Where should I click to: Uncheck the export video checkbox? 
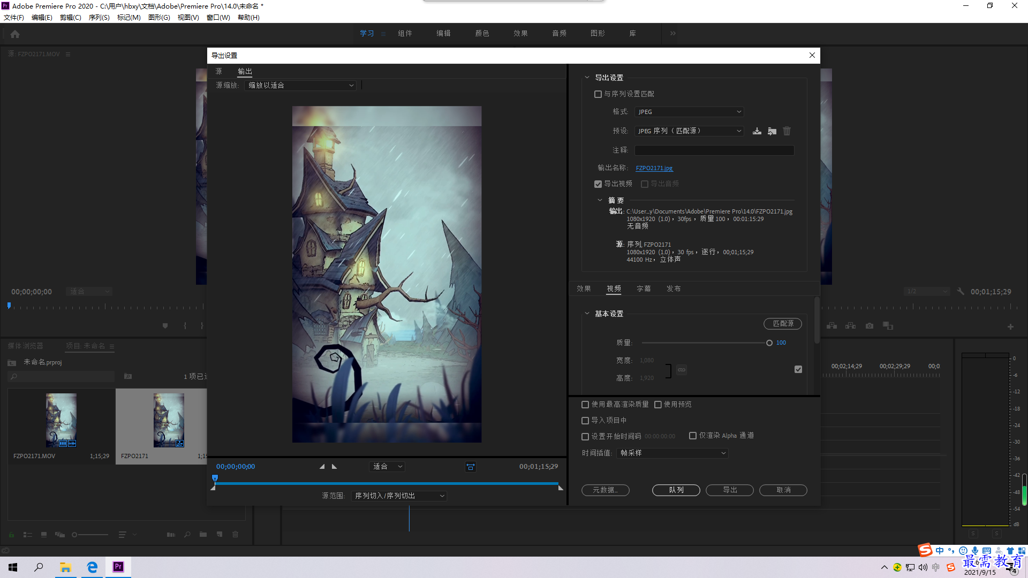coord(598,184)
